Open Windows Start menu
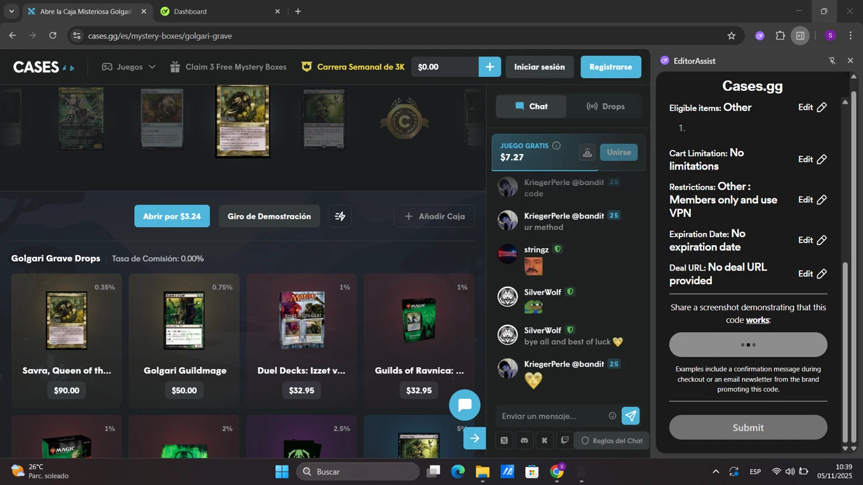The height and width of the screenshot is (485, 863). tap(282, 472)
